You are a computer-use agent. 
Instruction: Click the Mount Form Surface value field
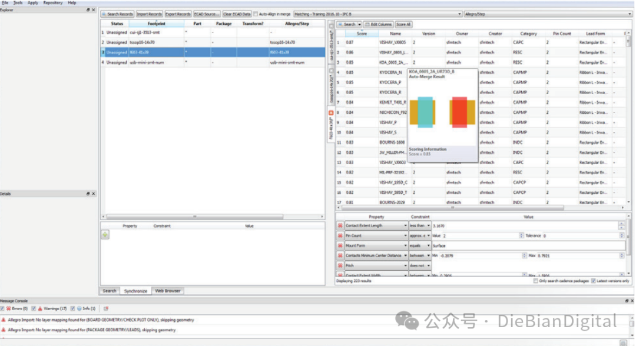(528, 245)
